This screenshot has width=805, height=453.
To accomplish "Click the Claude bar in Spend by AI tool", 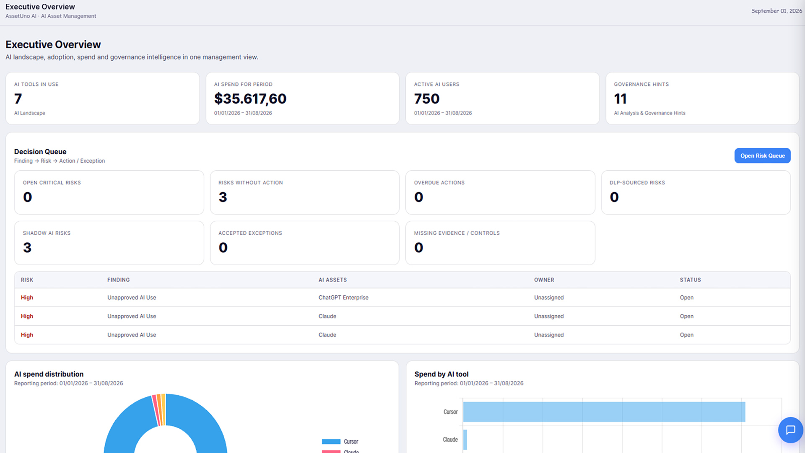I will click(x=465, y=440).
